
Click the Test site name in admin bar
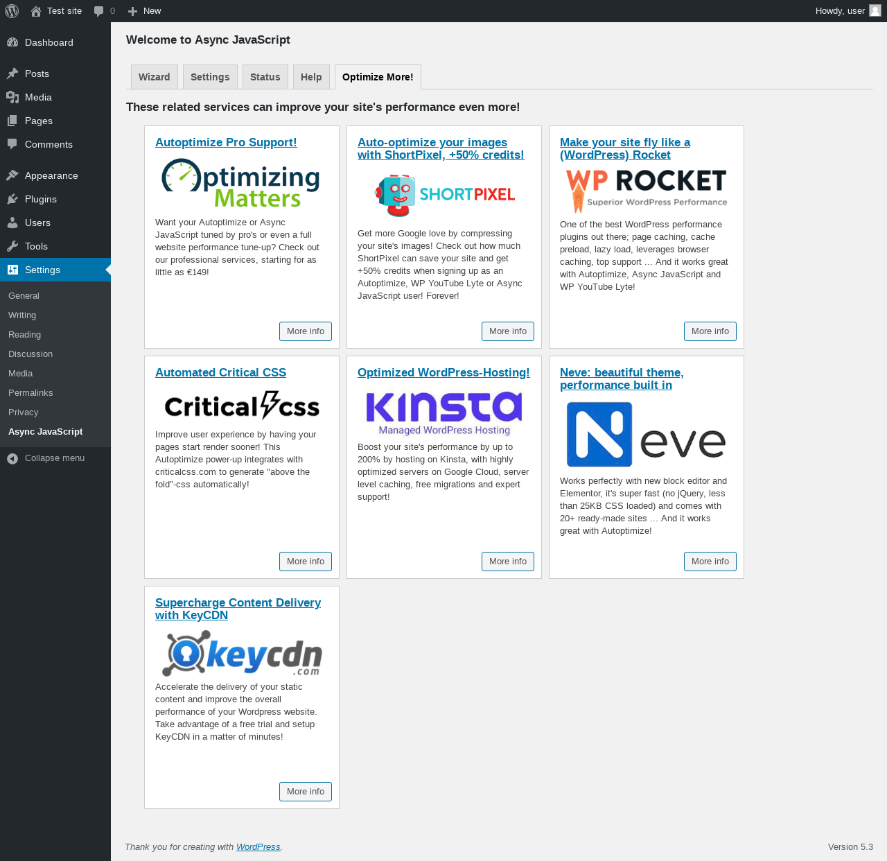tap(64, 11)
